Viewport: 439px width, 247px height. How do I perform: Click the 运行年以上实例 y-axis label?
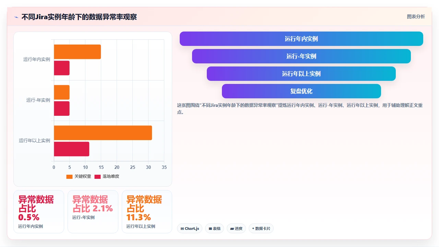[35, 140]
